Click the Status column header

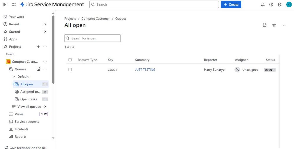pyautogui.click(x=270, y=60)
